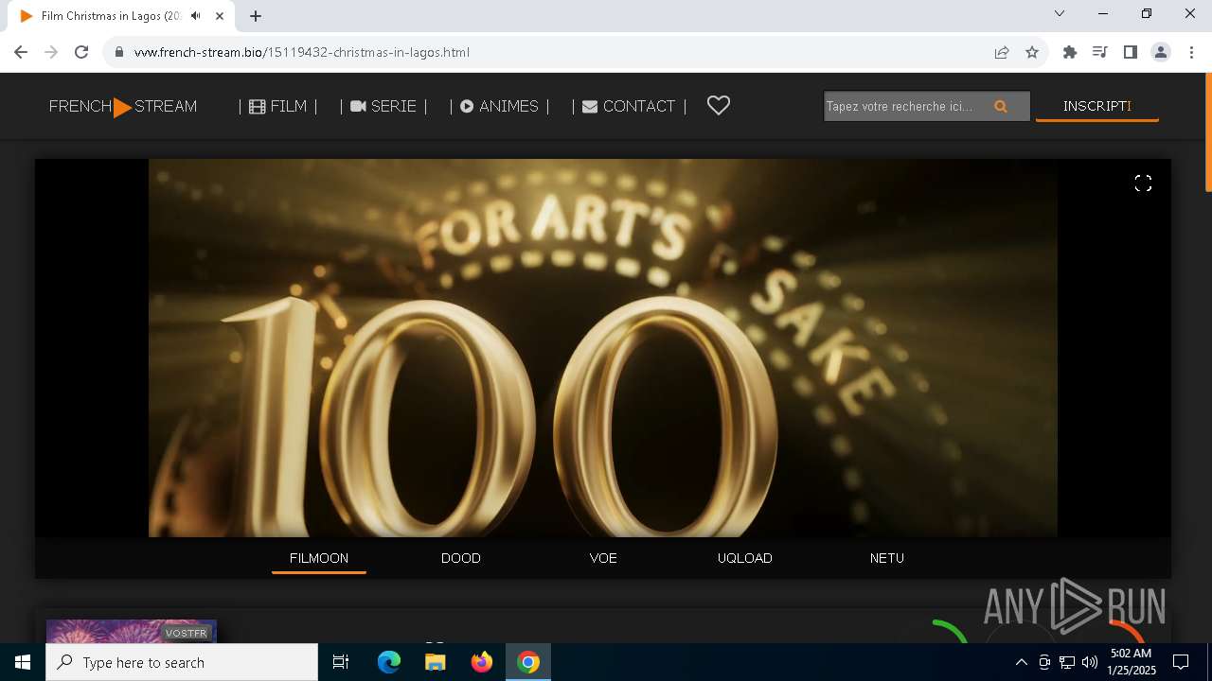1212x681 pixels.
Task: Go forward in browser history
Action: (51, 52)
